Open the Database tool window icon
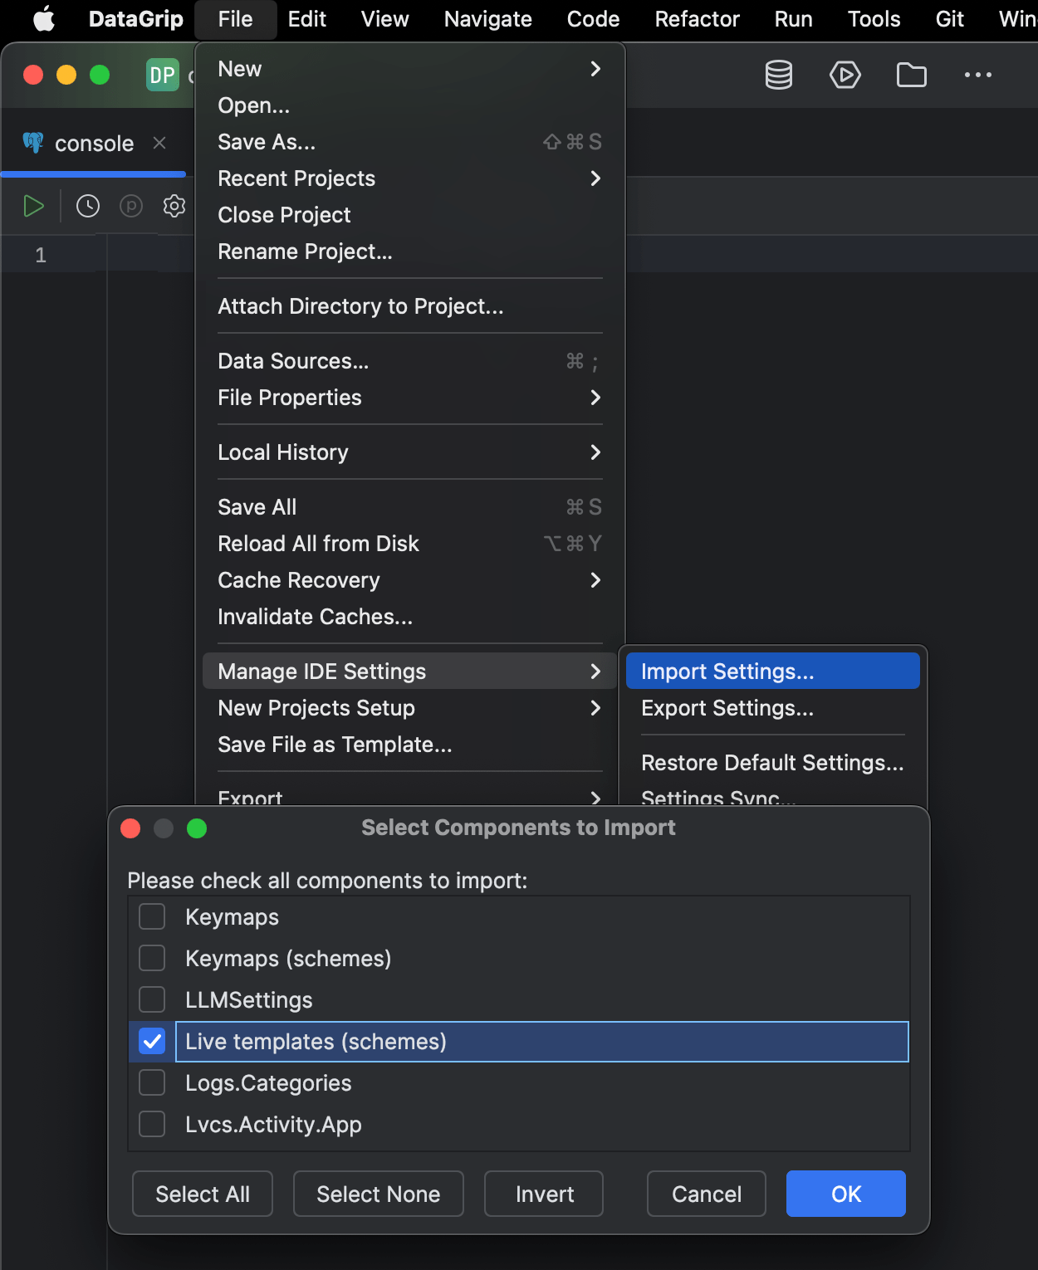 click(779, 76)
